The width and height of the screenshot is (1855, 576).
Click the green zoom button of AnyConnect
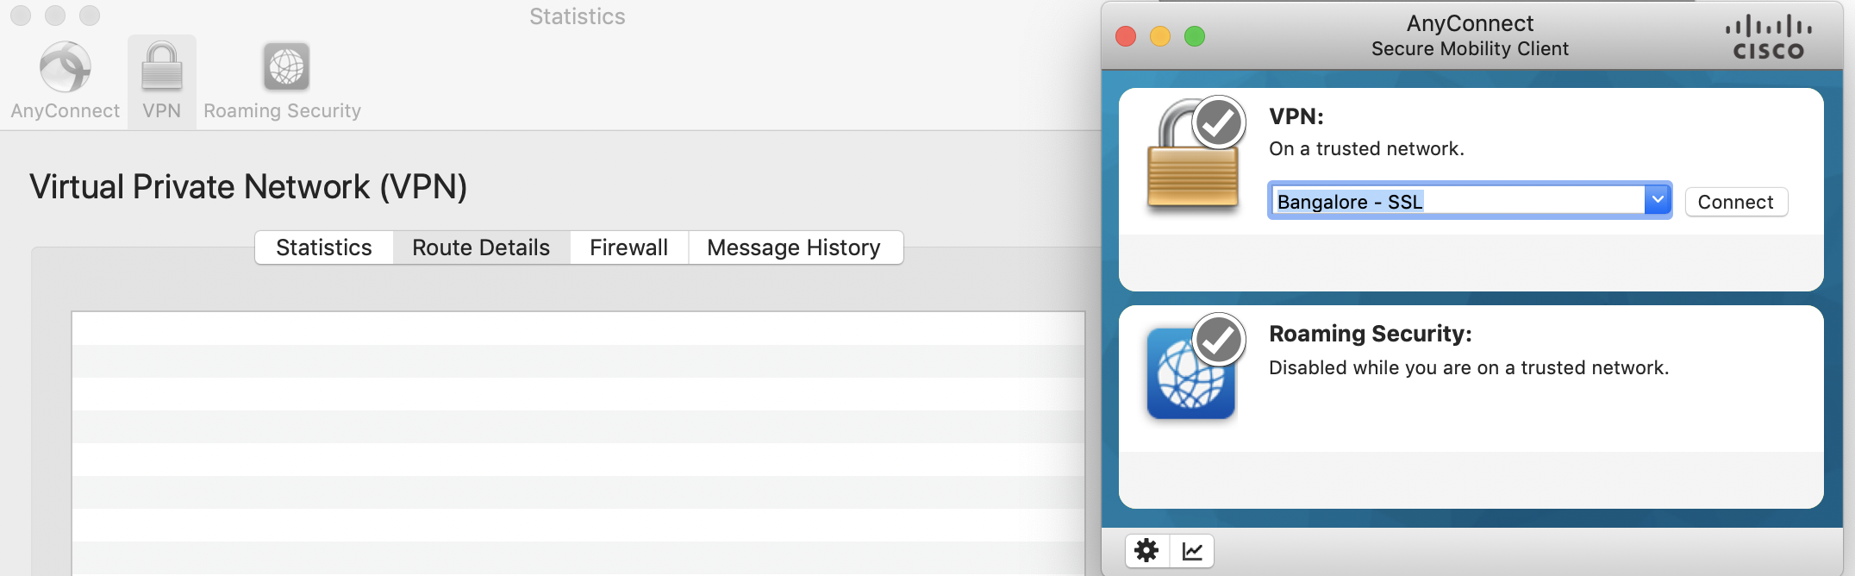pyautogui.click(x=1195, y=36)
